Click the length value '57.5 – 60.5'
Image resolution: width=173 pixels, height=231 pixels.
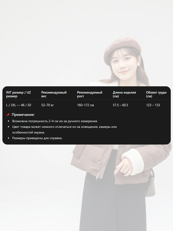click(120, 105)
